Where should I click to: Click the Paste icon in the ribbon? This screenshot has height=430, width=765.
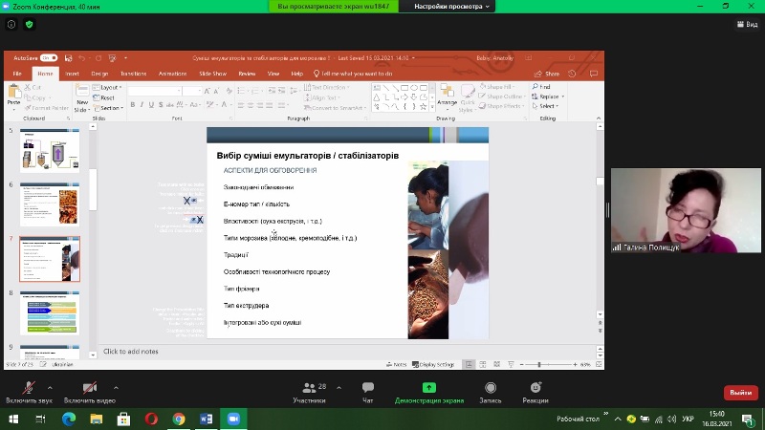coord(13,95)
